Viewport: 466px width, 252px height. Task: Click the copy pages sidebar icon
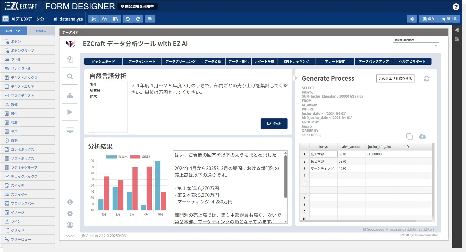coord(70,59)
